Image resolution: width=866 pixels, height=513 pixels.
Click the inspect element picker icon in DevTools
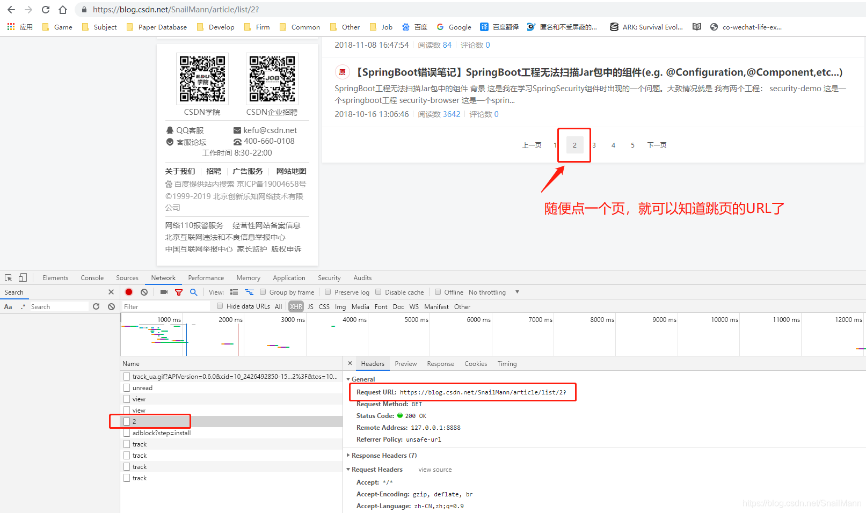[9, 277]
